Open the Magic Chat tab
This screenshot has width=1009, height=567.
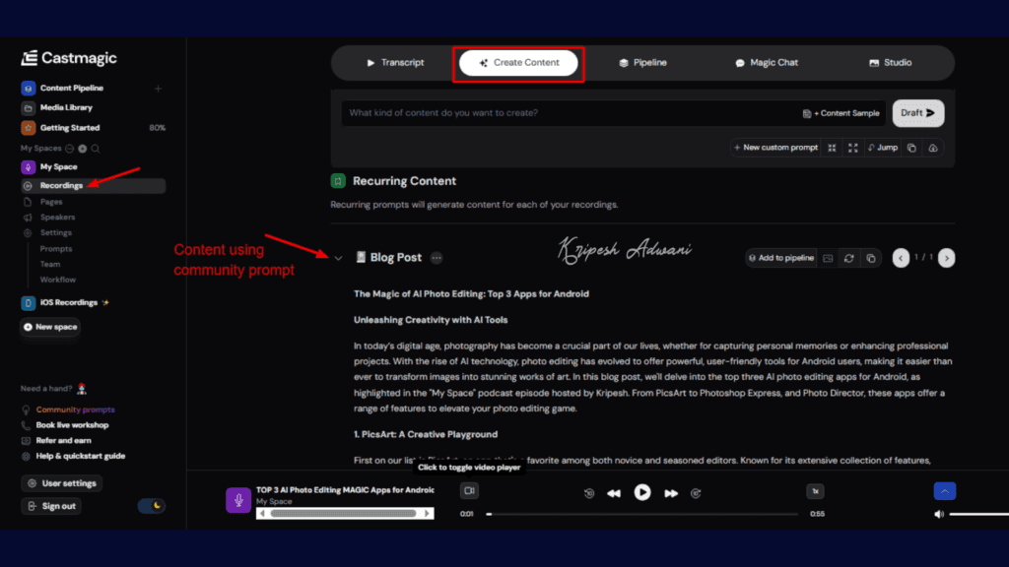click(x=767, y=62)
